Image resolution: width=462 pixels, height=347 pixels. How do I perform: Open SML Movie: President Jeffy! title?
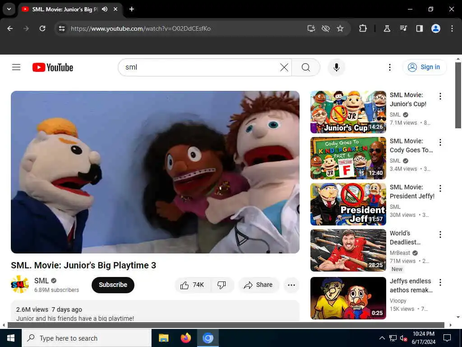(x=412, y=192)
